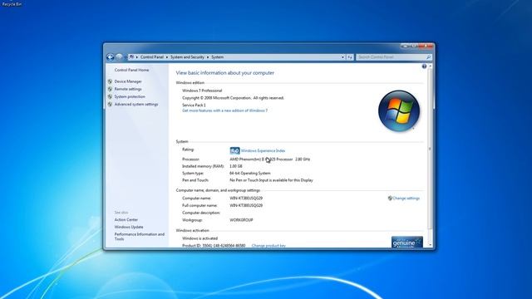Click the Computer name row value

tap(246, 199)
